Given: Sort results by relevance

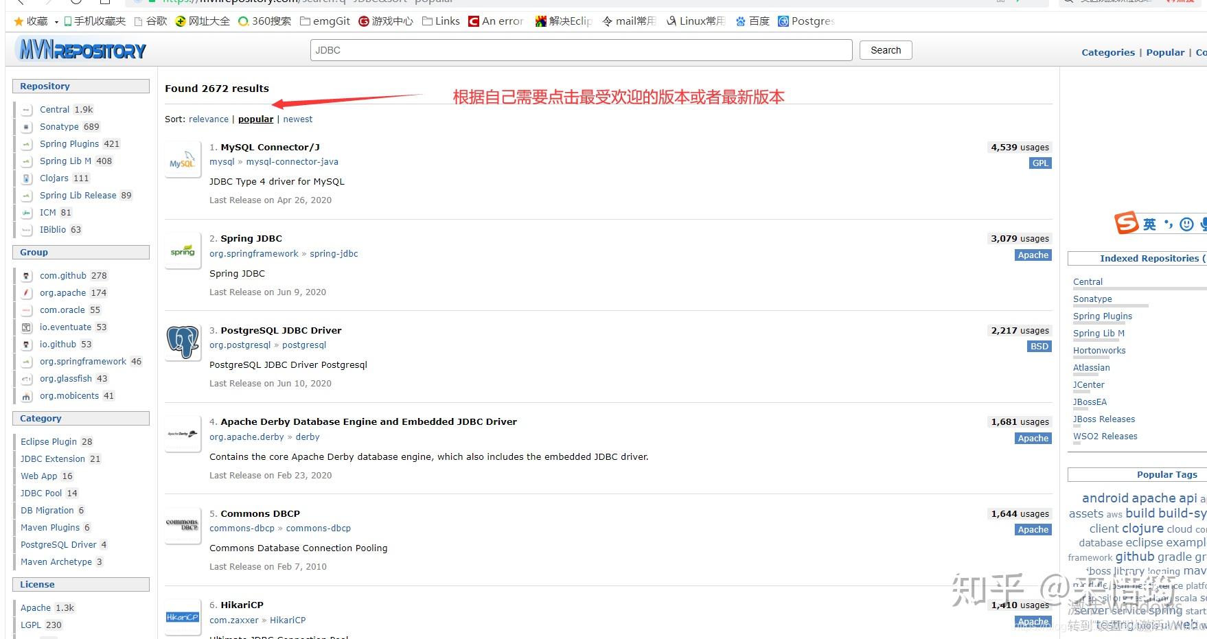Looking at the screenshot, I should coord(208,119).
